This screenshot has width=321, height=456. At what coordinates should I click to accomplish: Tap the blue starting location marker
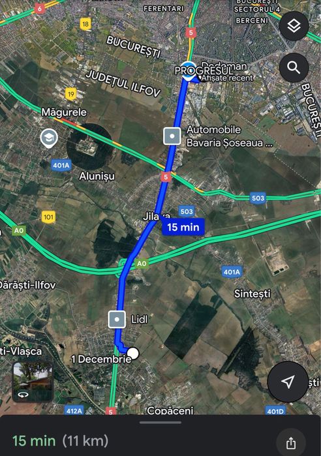click(188, 70)
